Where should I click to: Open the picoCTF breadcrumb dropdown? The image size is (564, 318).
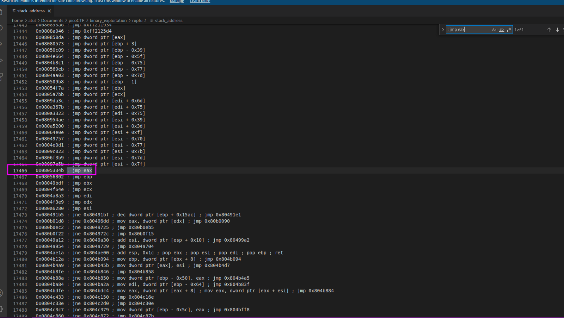point(76,20)
